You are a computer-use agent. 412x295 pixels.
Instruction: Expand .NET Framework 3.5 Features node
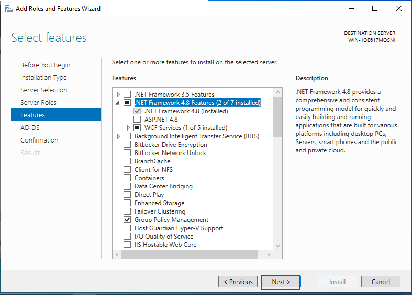118,95
